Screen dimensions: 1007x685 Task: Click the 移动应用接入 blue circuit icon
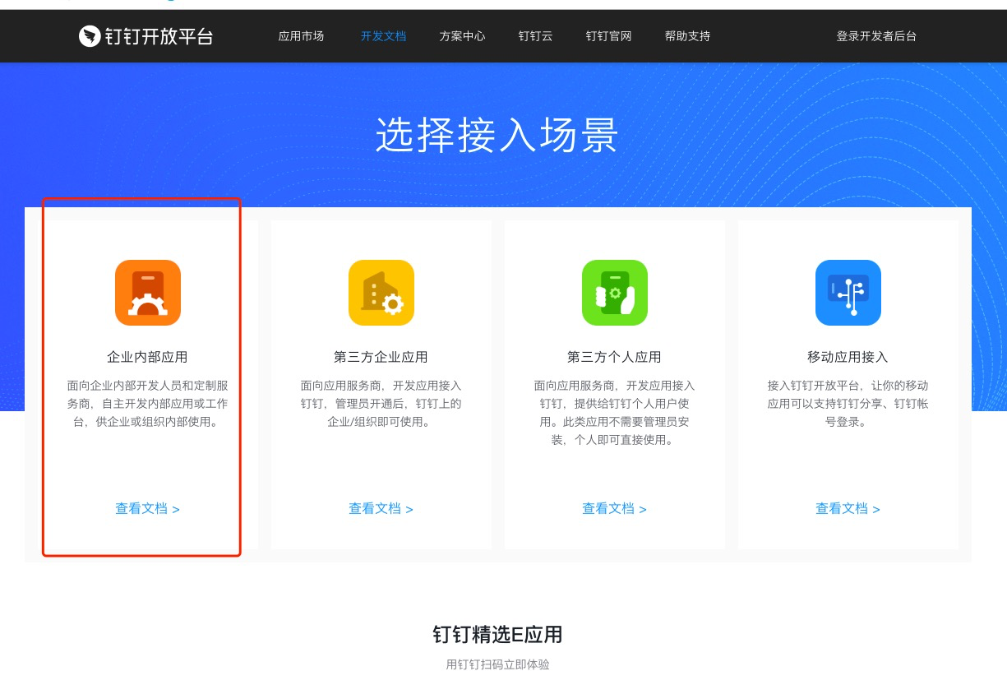click(848, 293)
